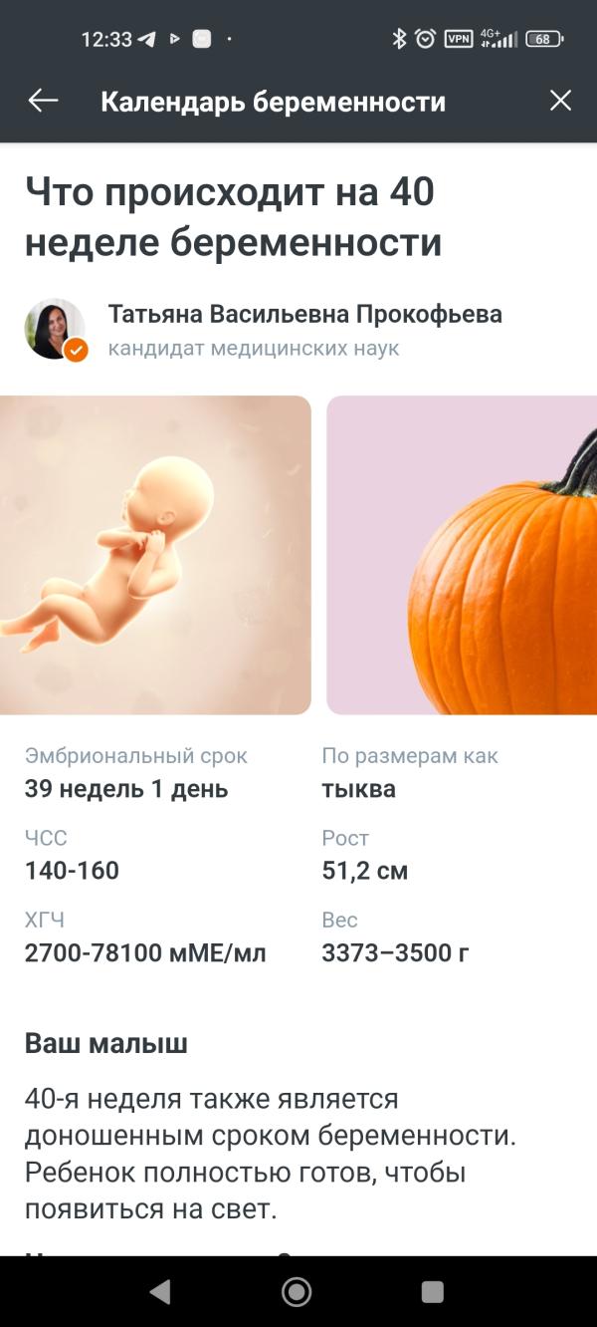
Task: Open author name Татьяна Васильевна Прокофьева
Action: [305, 315]
